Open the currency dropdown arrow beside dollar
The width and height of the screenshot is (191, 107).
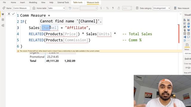(104, 8)
